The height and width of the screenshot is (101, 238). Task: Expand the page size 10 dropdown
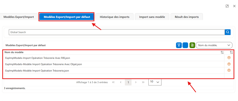pos(155,82)
